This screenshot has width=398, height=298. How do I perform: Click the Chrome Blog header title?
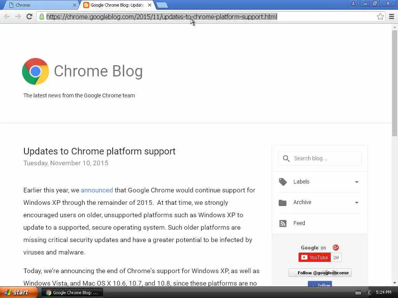98,71
